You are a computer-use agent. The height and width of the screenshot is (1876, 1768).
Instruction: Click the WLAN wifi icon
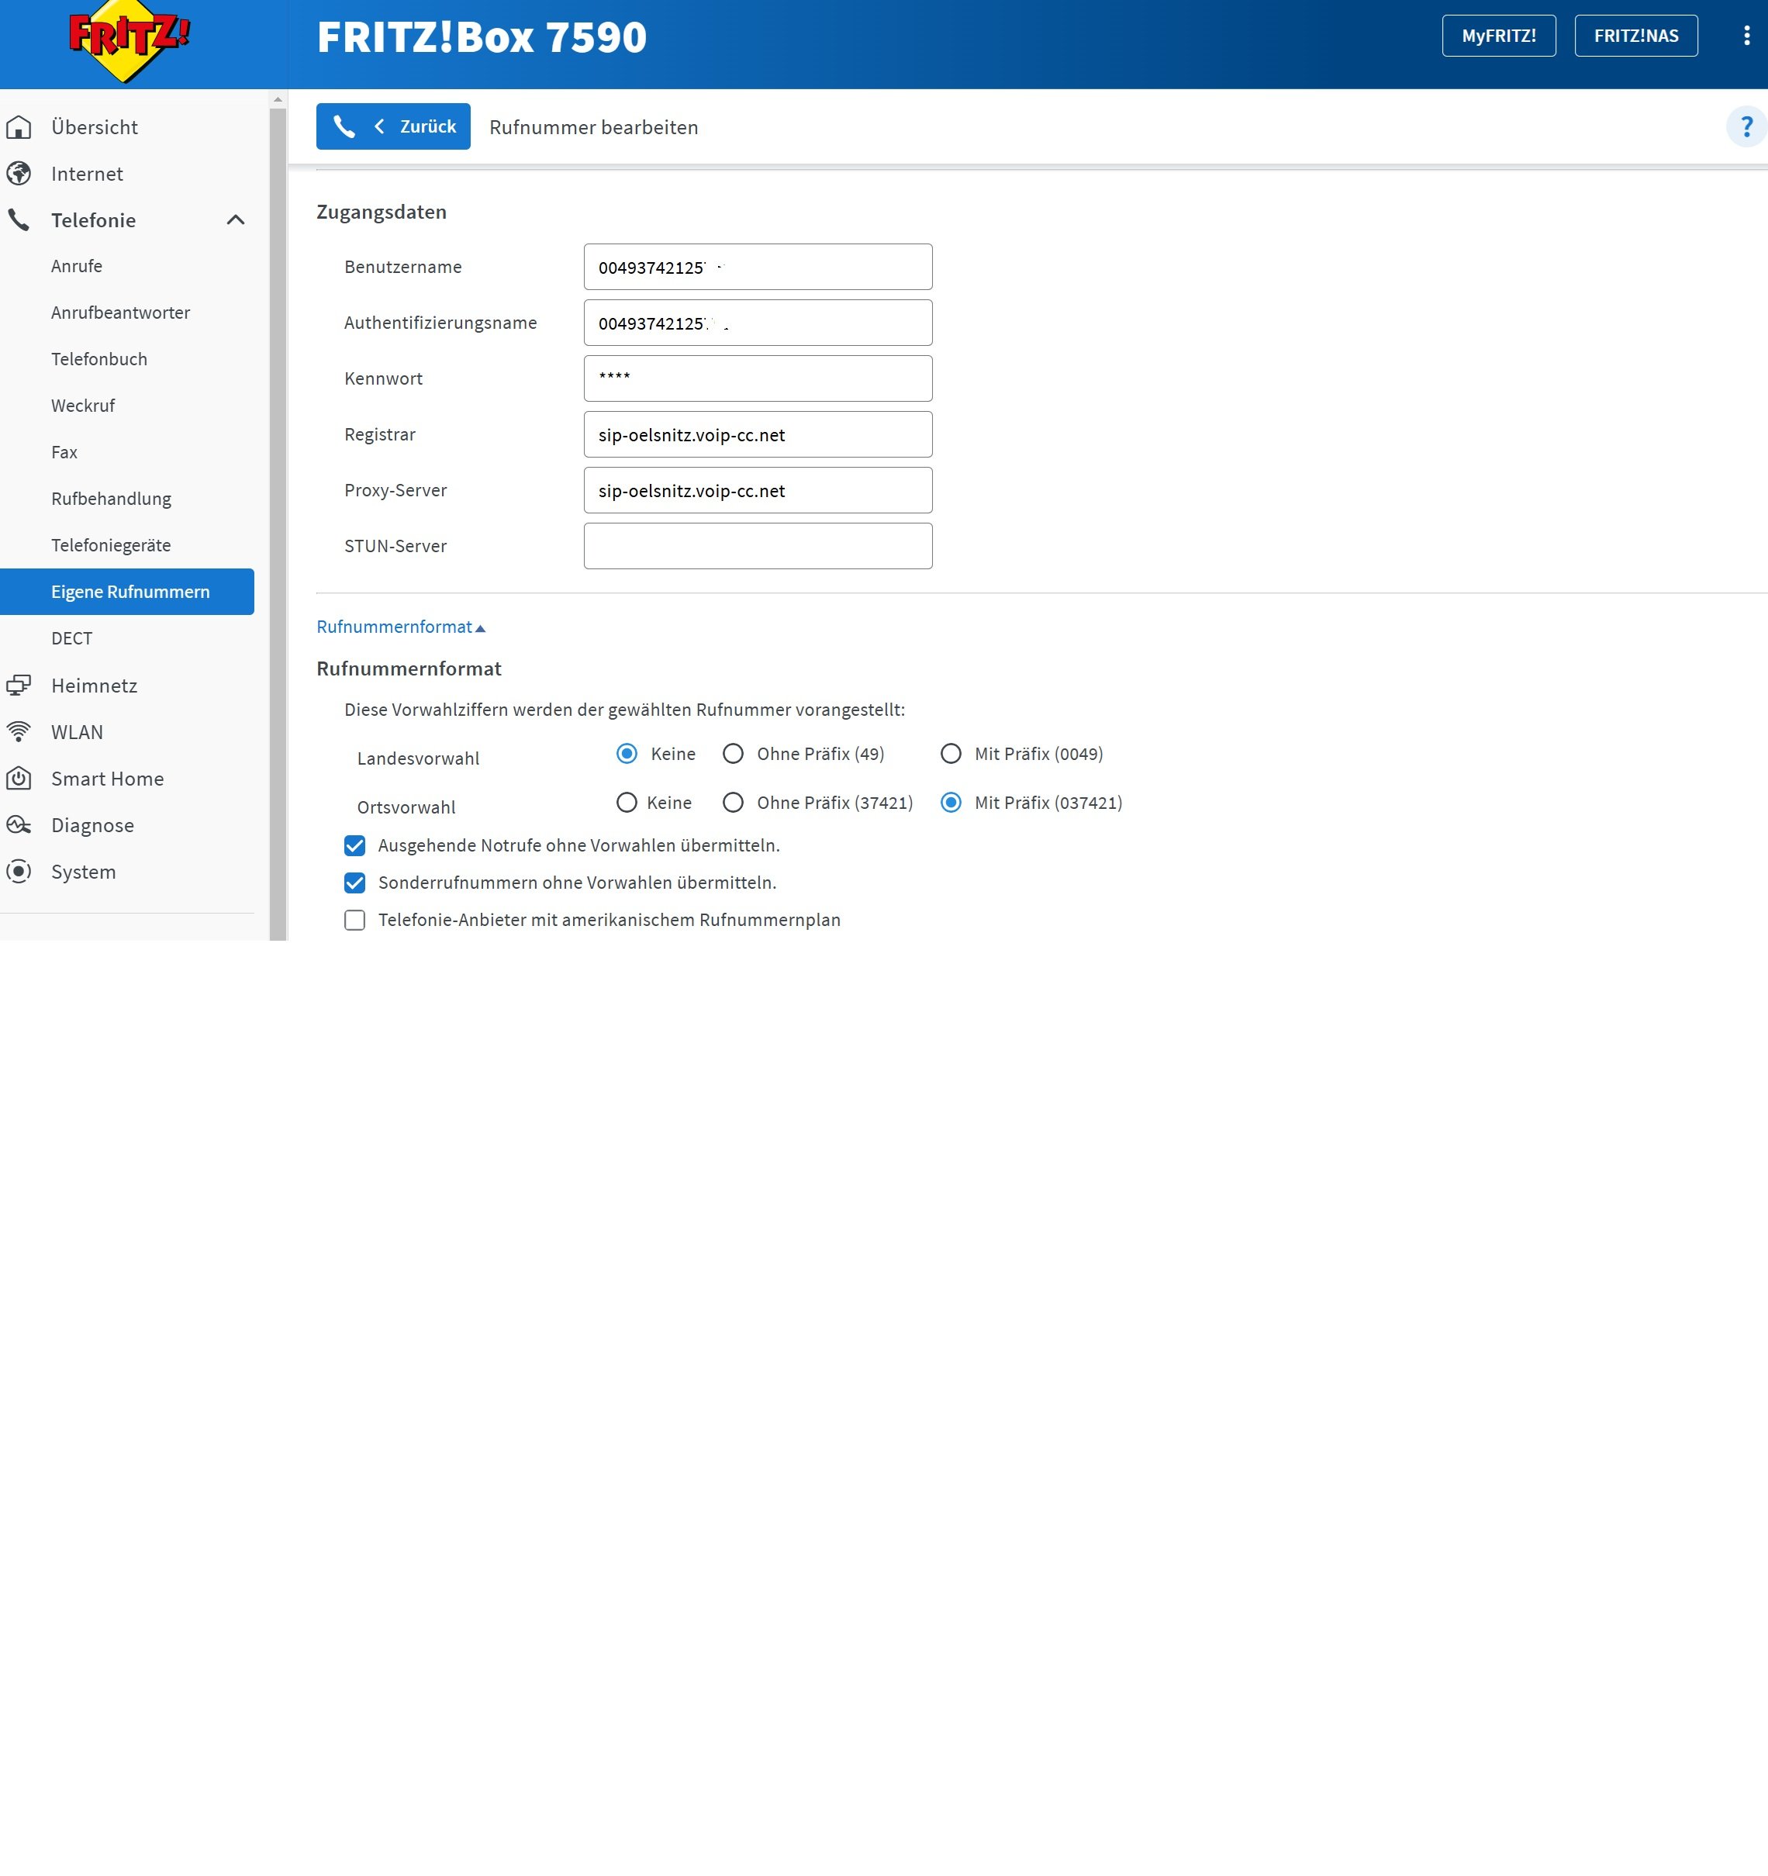click(x=19, y=731)
